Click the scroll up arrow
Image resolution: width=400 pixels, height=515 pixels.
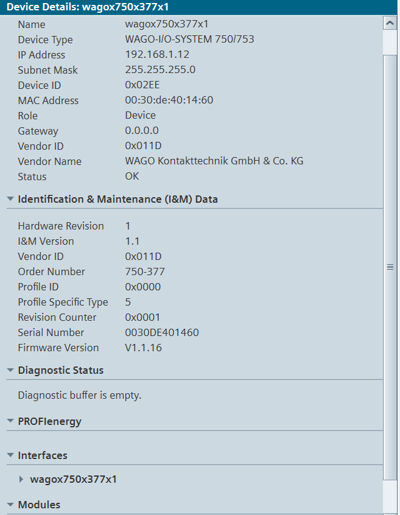point(390,23)
